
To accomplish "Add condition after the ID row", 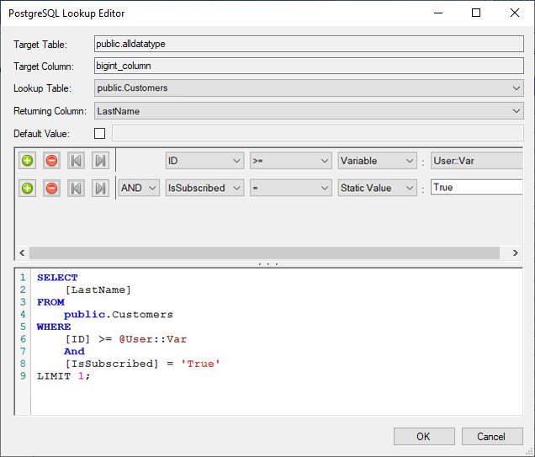I will coord(27,161).
